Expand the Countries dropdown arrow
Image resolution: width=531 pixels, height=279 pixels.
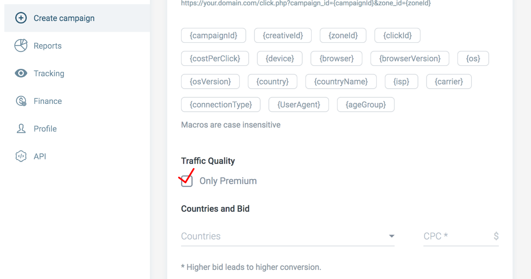(x=391, y=236)
